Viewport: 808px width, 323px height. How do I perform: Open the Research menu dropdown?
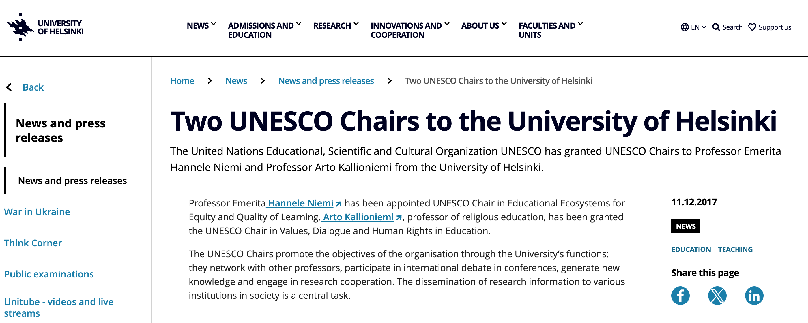pos(336,25)
